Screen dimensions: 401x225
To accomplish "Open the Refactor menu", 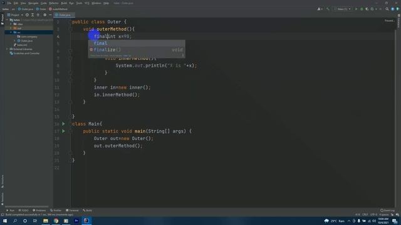I will [x=54, y=3].
